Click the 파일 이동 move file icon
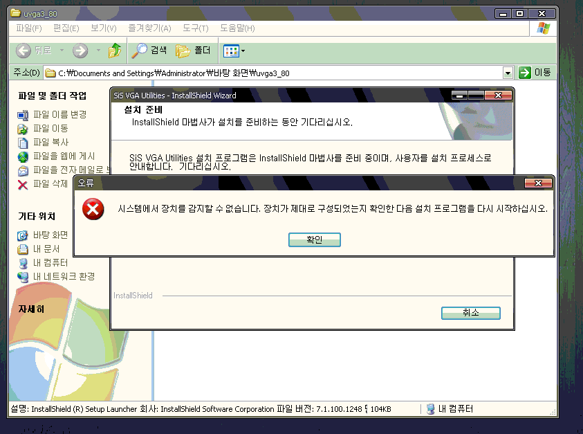The width and height of the screenshot is (583, 434). pyautogui.click(x=23, y=129)
